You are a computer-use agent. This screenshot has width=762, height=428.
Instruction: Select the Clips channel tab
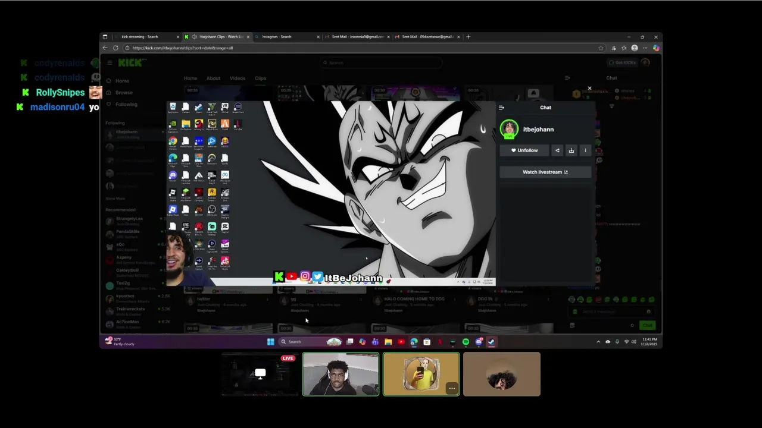click(x=260, y=78)
